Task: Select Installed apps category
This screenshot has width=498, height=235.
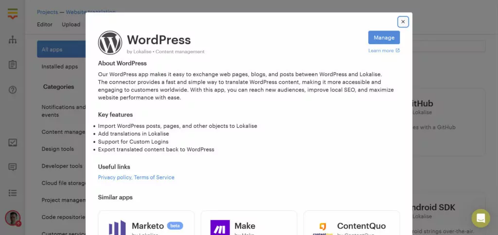Action: (x=59, y=67)
